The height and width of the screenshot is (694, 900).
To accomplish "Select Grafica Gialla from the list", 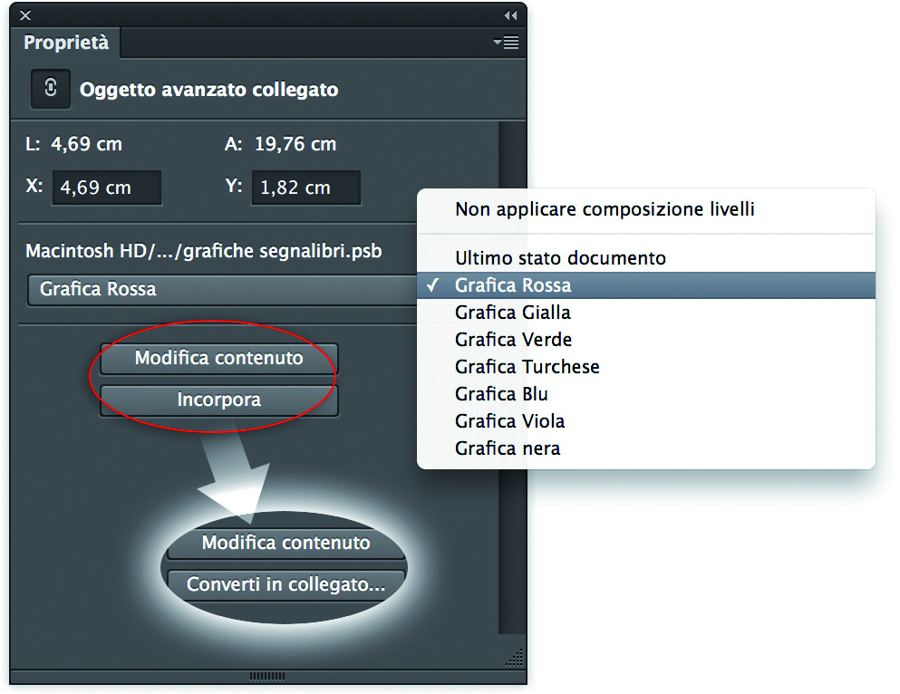I will tap(646, 313).
